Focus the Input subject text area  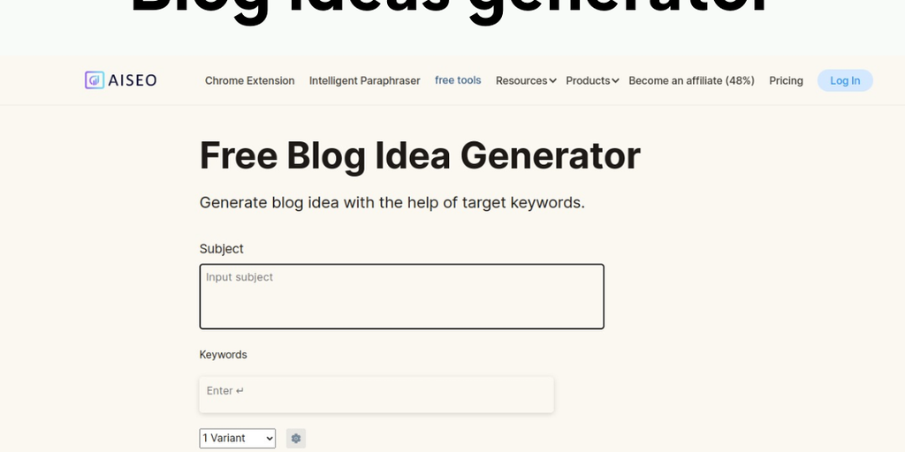(x=401, y=297)
